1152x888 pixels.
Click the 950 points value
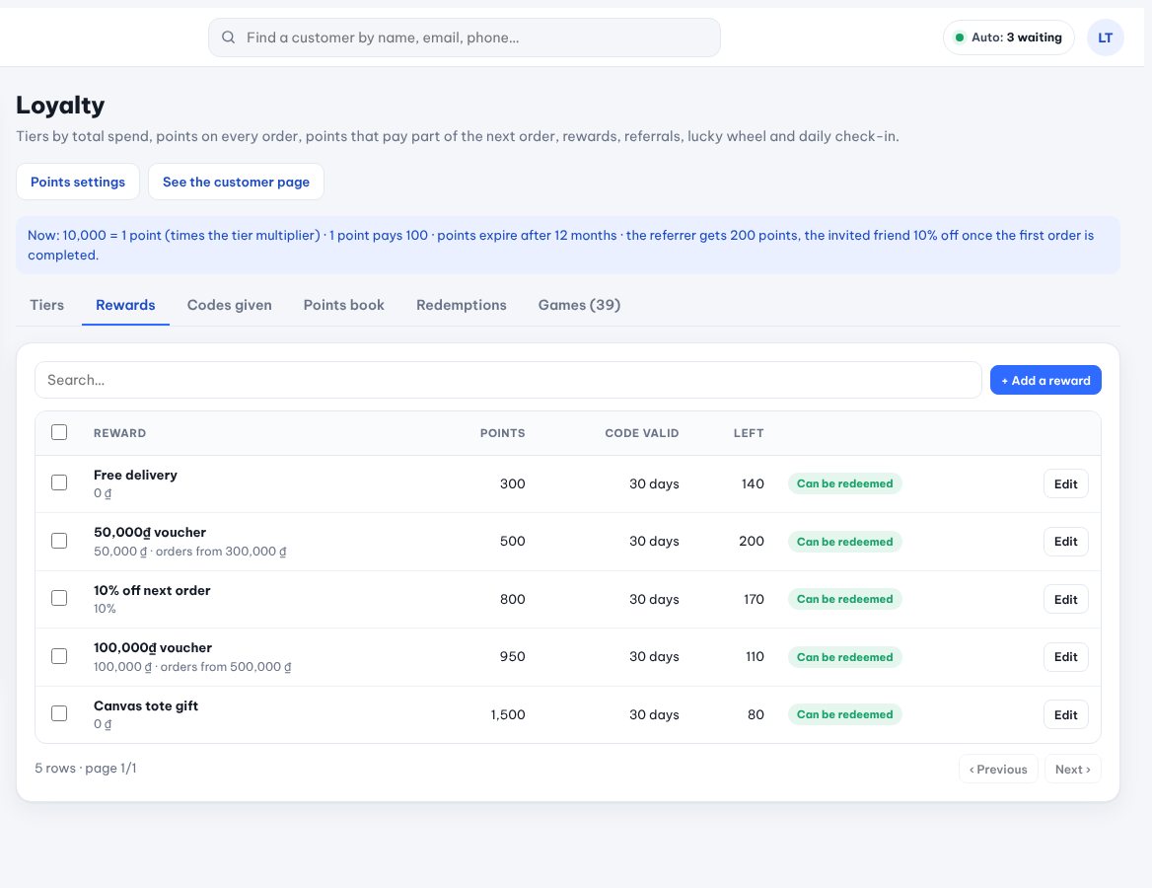click(x=512, y=656)
